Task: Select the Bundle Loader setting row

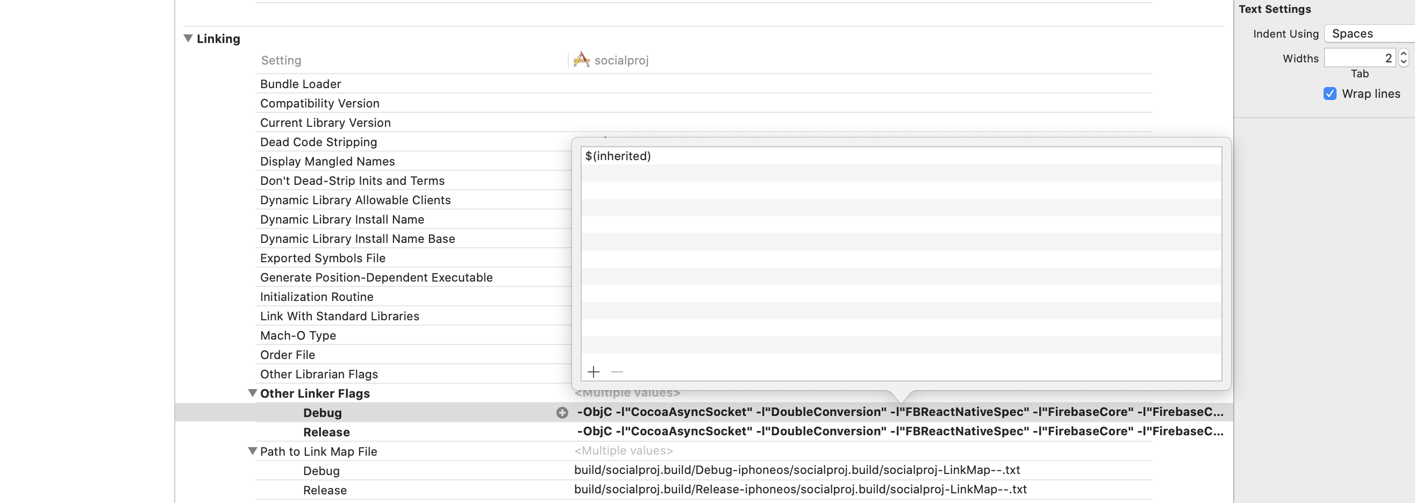Action: (300, 83)
